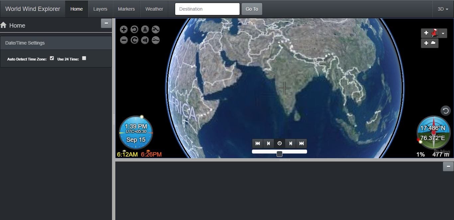The height and width of the screenshot is (220, 454).
Task: Rotate the globe counterclockwise
Action: (x=134, y=29)
